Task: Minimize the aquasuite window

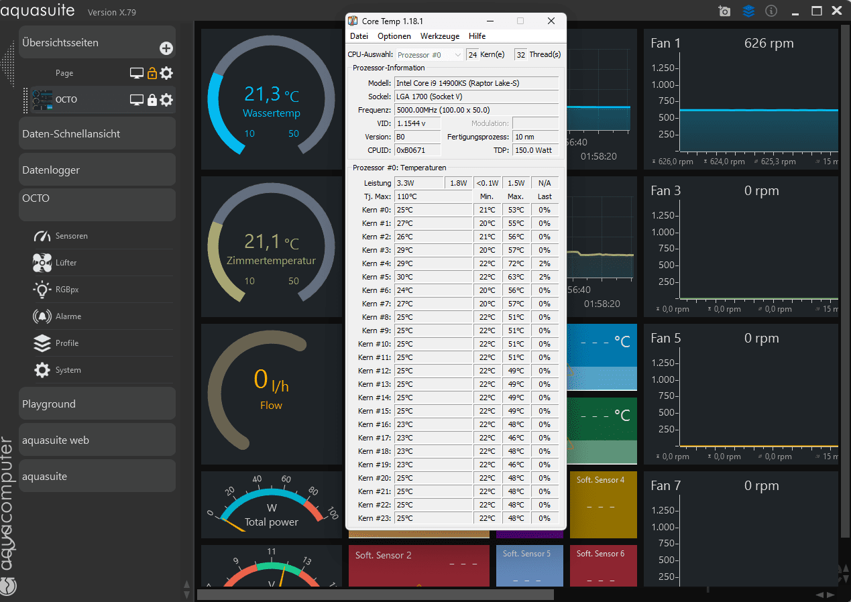Action: (x=795, y=13)
